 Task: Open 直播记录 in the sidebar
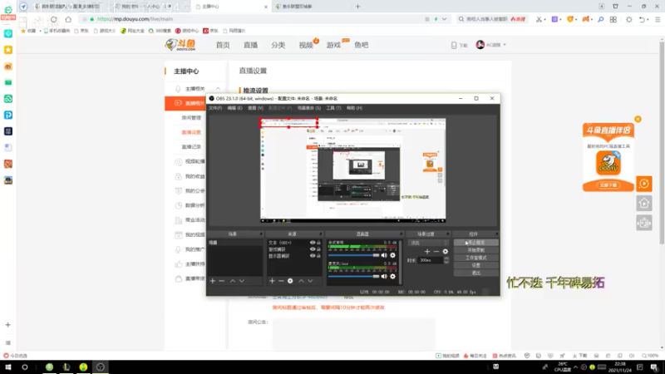tap(191, 147)
